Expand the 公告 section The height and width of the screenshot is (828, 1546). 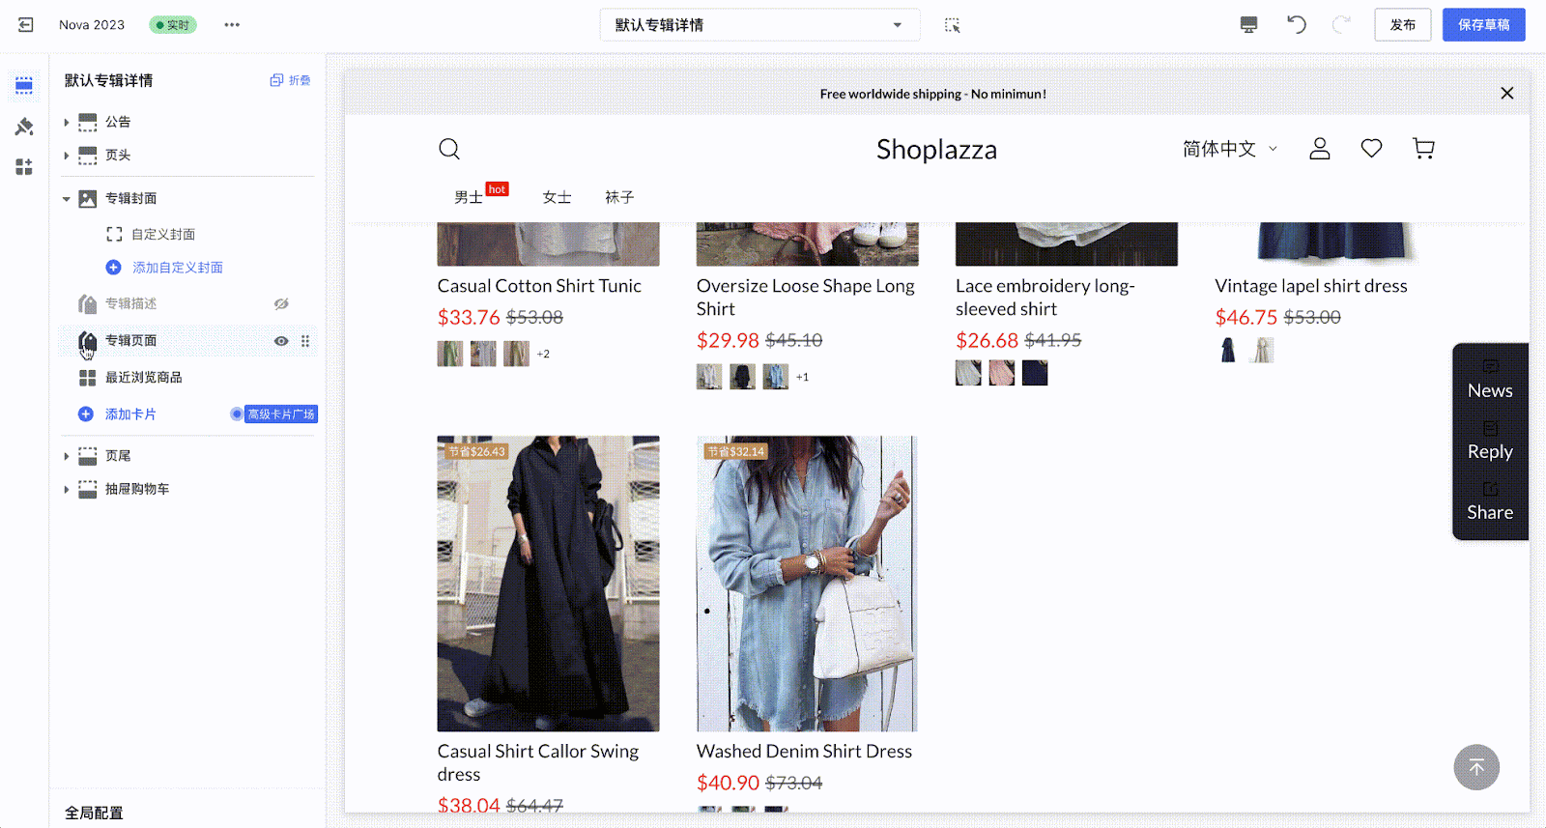coord(67,123)
